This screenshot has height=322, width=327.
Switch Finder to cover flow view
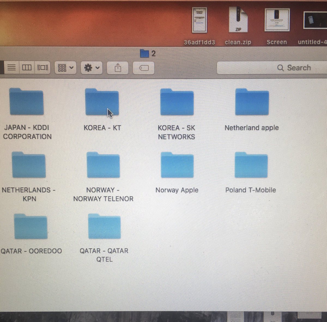click(x=42, y=67)
